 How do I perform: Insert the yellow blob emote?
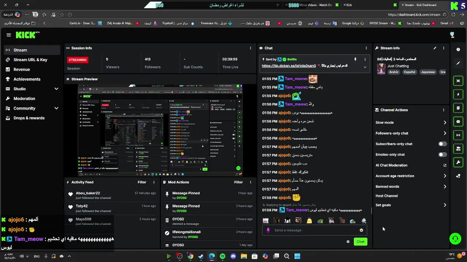[309, 221]
